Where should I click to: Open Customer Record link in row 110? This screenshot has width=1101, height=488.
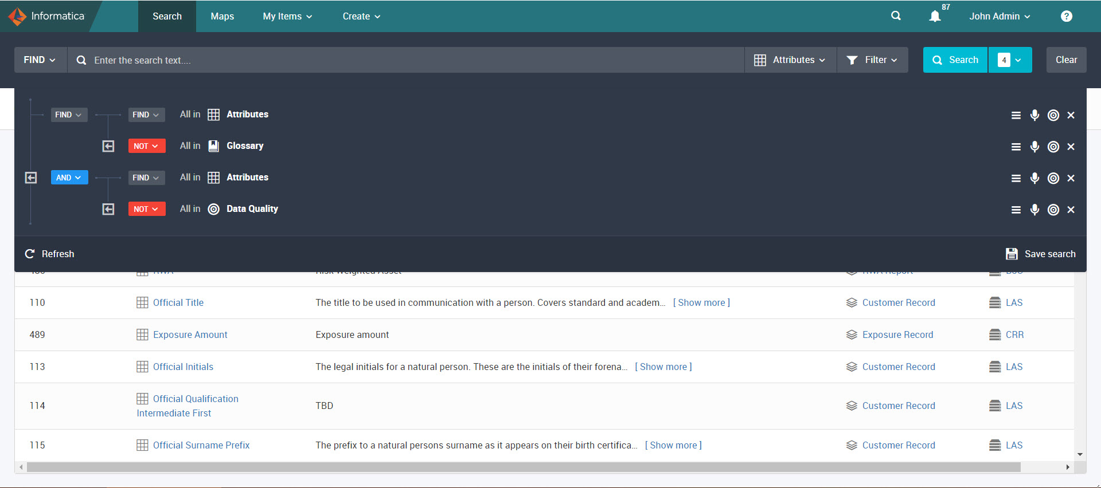[899, 302]
